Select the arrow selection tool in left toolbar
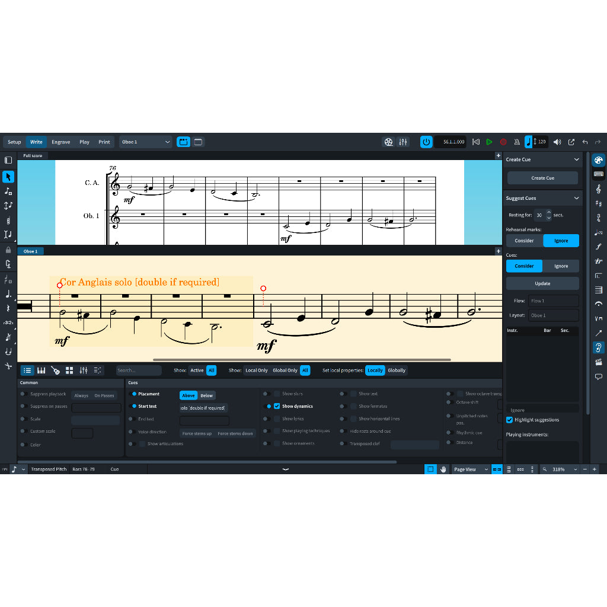Viewport: 607px width, 607px height. (8, 177)
